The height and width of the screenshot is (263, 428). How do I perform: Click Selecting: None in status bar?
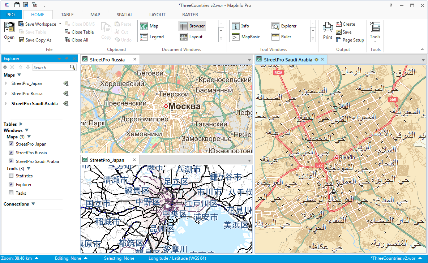coord(119,258)
